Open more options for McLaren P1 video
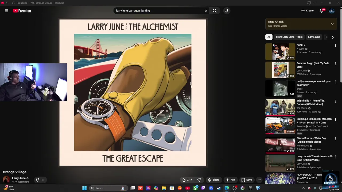342x192 pixels. click(x=336, y=119)
